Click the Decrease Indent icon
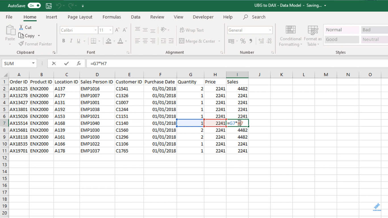 (x=163, y=41)
